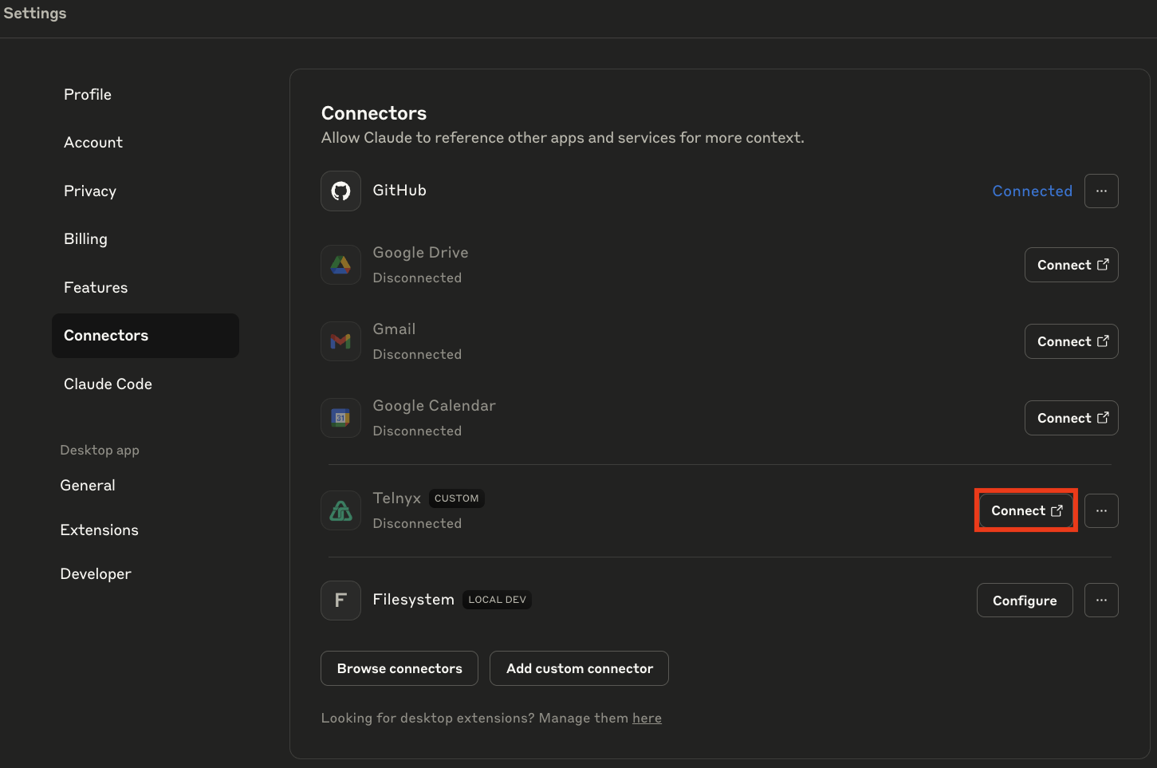
Task: Click the Google Calendar icon
Action: (x=340, y=418)
